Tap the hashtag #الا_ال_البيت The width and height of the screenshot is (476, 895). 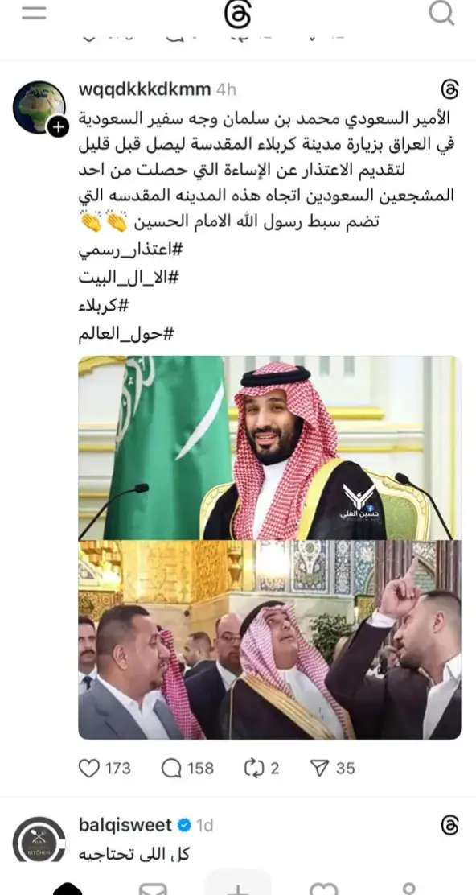click(129, 278)
